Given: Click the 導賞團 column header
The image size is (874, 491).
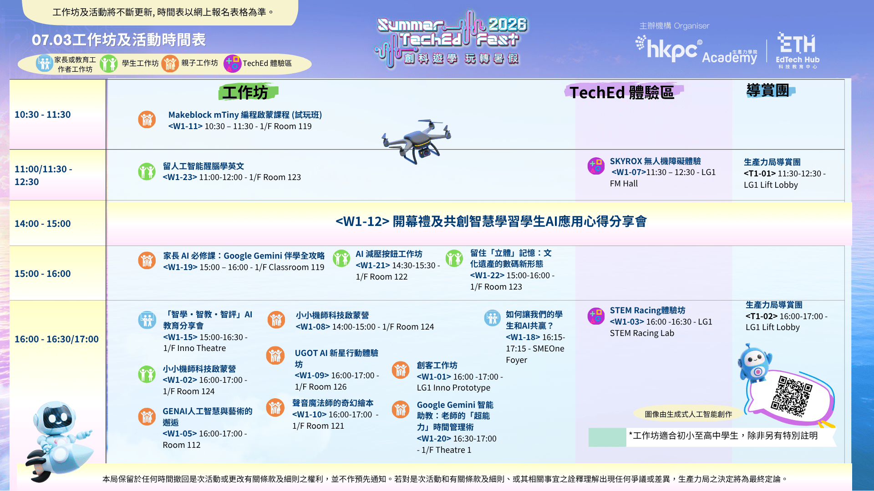Looking at the screenshot, I should [x=768, y=90].
